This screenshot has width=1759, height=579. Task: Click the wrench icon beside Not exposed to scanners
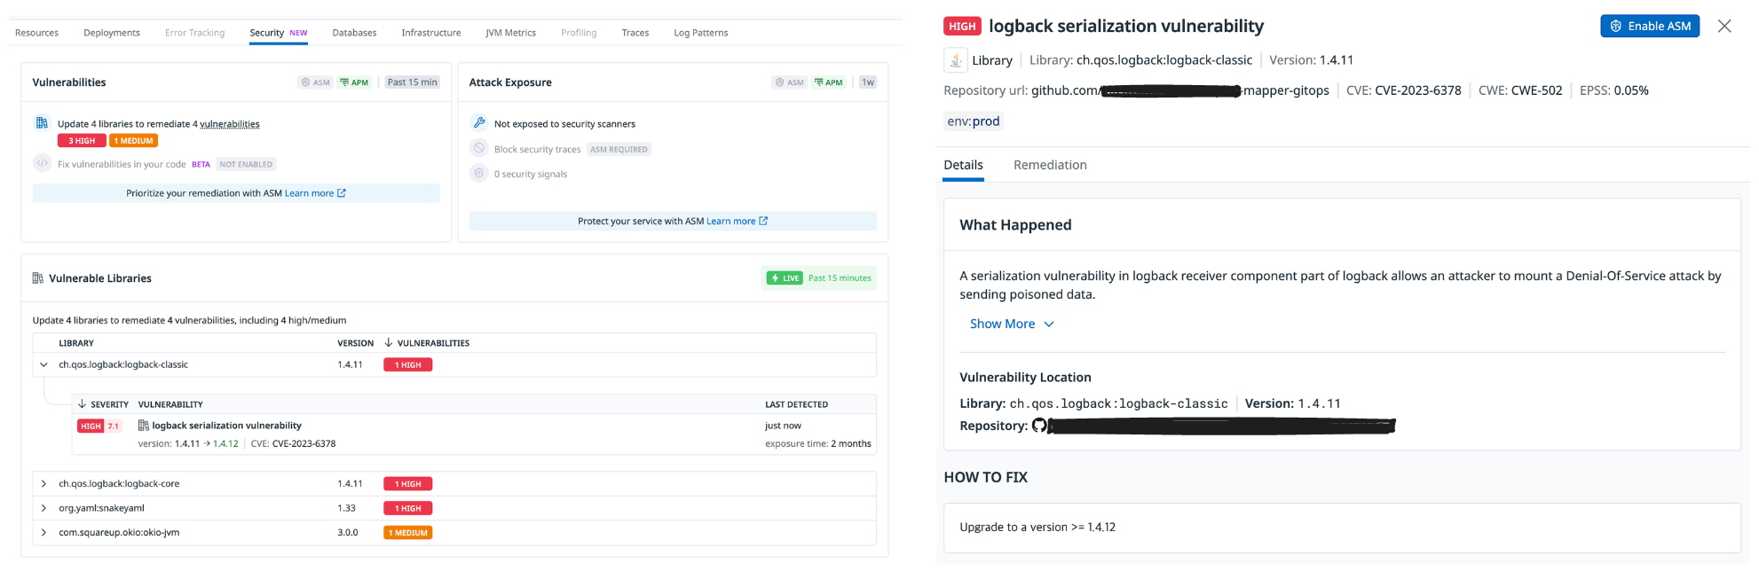pyautogui.click(x=479, y=123)
